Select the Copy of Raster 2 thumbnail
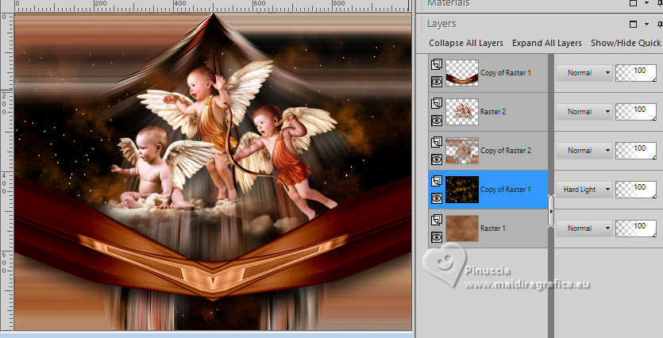The width and height of the screenshot is (663, 338). click(x=462, y=151)
